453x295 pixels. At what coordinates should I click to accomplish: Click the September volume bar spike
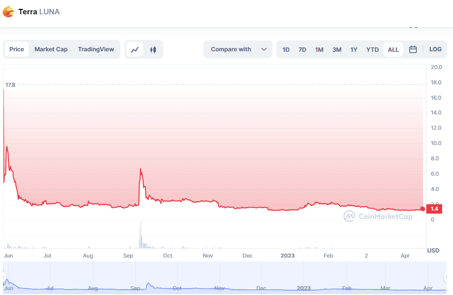[x=141, y=235]
